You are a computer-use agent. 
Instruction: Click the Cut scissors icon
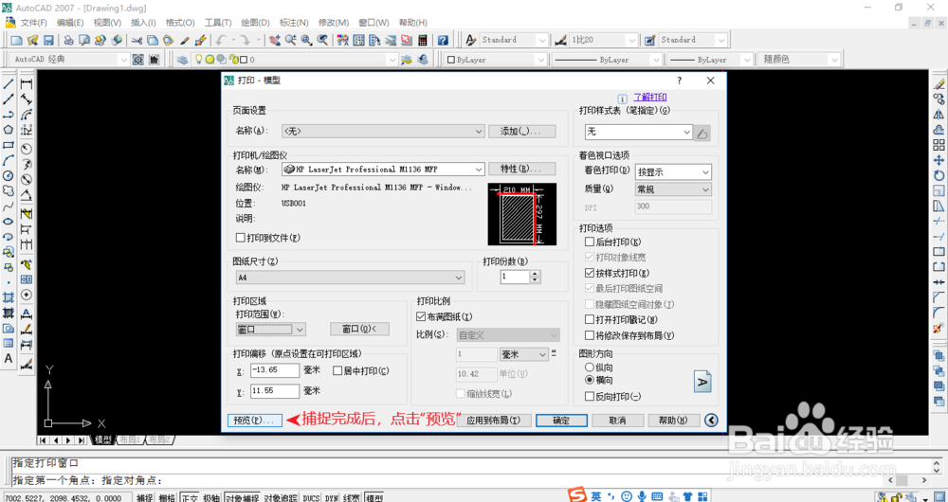[x=137, y=41]
